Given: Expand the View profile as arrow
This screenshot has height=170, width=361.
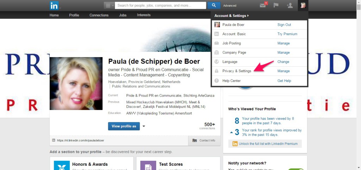Looking at the screenshot, I should pyautogui.click(x=144, y=126).
